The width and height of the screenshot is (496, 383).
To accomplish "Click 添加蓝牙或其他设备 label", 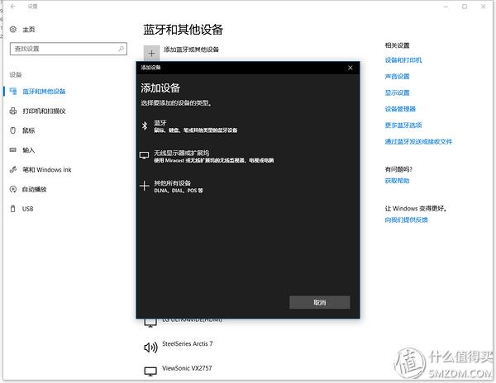I will (191, 50).
